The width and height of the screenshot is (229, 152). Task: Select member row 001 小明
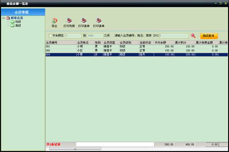point(136,46)
